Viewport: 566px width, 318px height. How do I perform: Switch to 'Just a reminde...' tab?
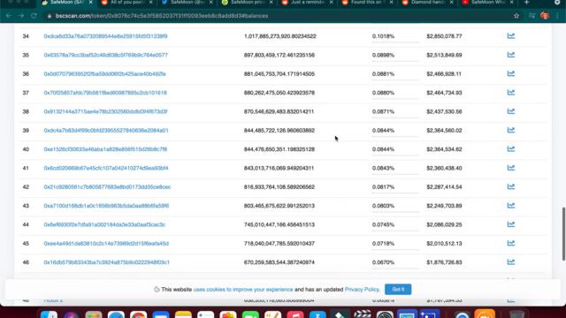pos(307,3)
